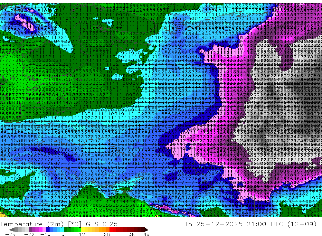
Task: Click the "Temperature (2m) [°C]" title text
Action: pos(41,224)
